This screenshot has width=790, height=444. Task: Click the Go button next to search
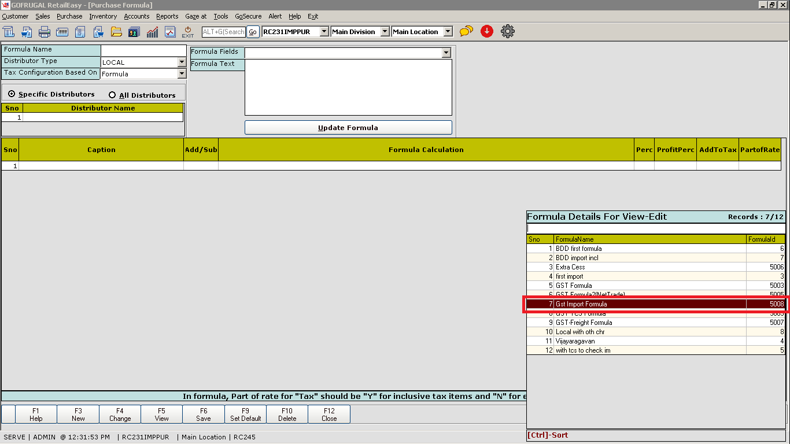coord(253,32)
